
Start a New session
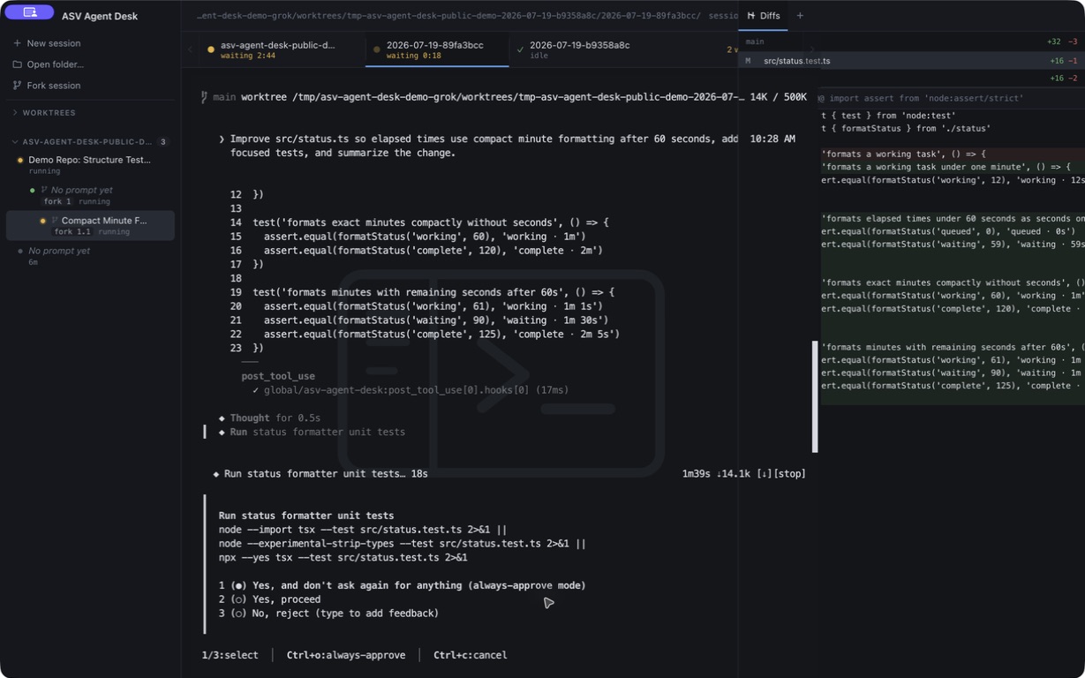(53, 43)
